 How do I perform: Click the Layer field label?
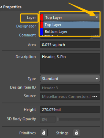point(31,18)
